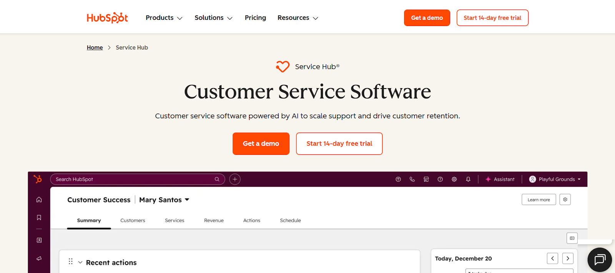Open the calling phone icon
This screenshot has height=273, width=615.
412,179
